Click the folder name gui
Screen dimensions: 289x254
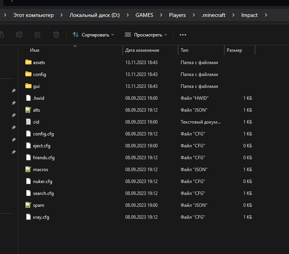pos(36,86)
